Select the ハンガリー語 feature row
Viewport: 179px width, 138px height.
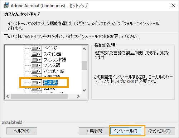click(x=54, y=71)
